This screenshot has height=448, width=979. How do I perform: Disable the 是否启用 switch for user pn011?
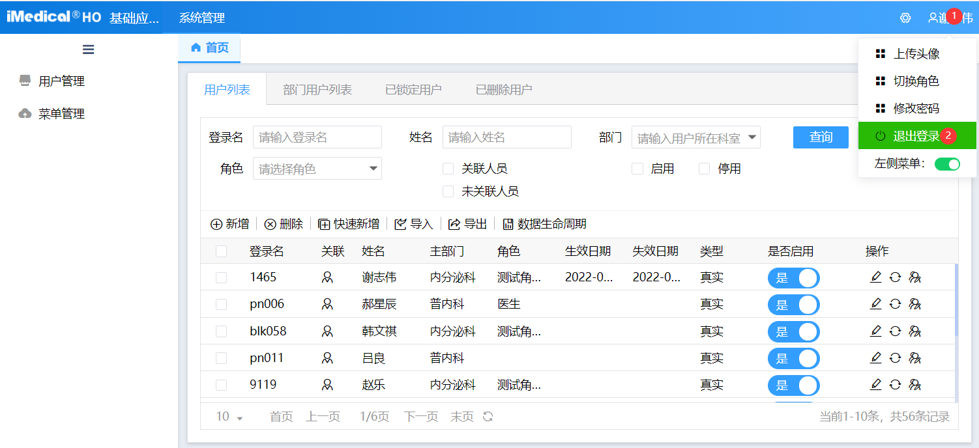click(x=793, y=358)
